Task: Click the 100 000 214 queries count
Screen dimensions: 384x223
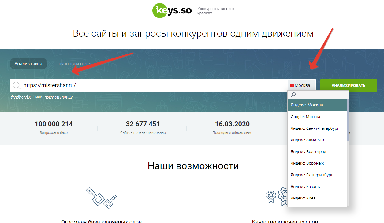Action: (x=54, y=124)
